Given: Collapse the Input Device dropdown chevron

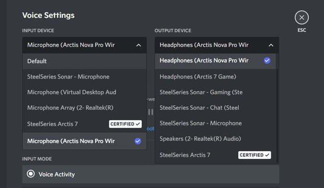Looking at the screenshot, I should 138,45.
